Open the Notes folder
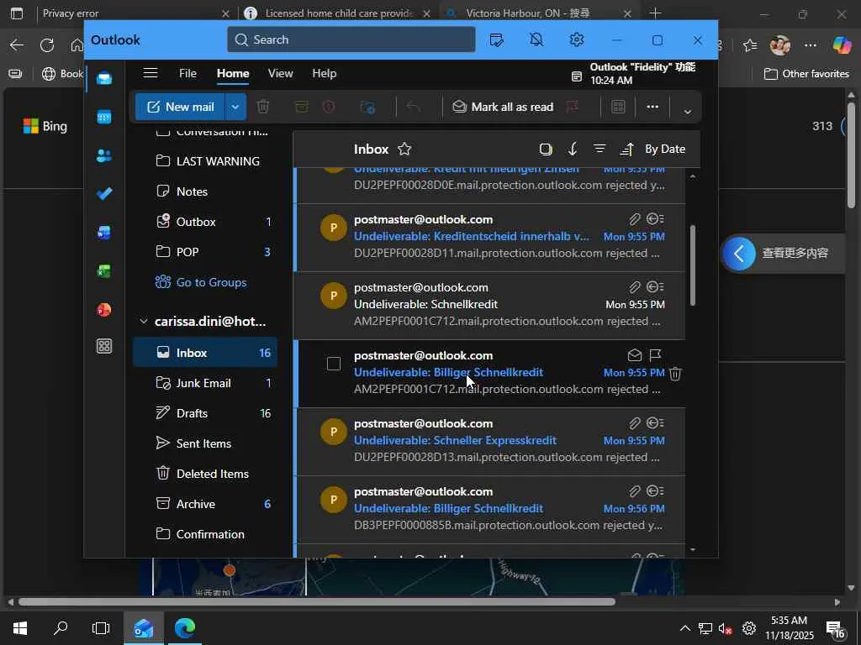The width and height of the screenshot is (861, 645). (x=205, y=191)
